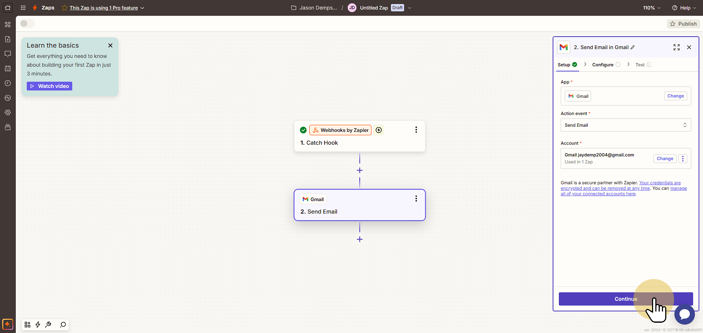Open the chat support bubble icon
This screenshot has width=703, height=333.
coord(684,314)
